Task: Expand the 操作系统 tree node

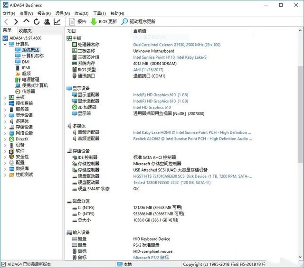Action: point(5,104)
